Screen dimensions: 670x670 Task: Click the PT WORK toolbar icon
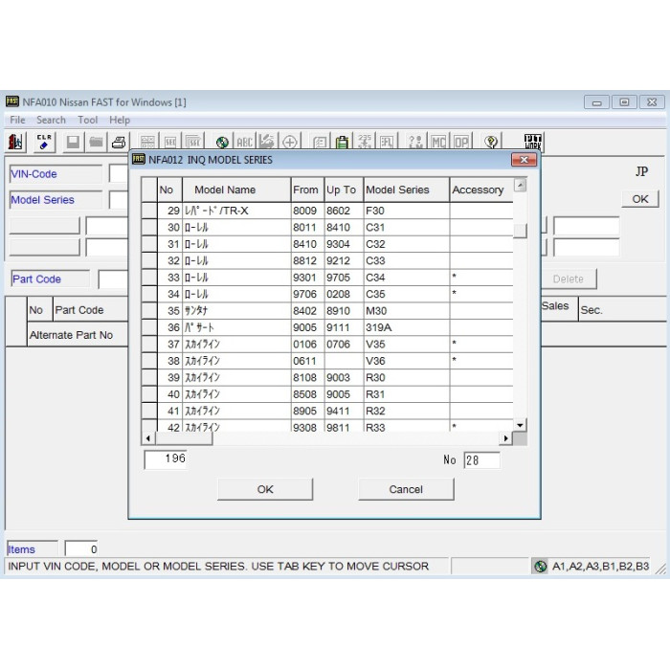click(533, 142)
